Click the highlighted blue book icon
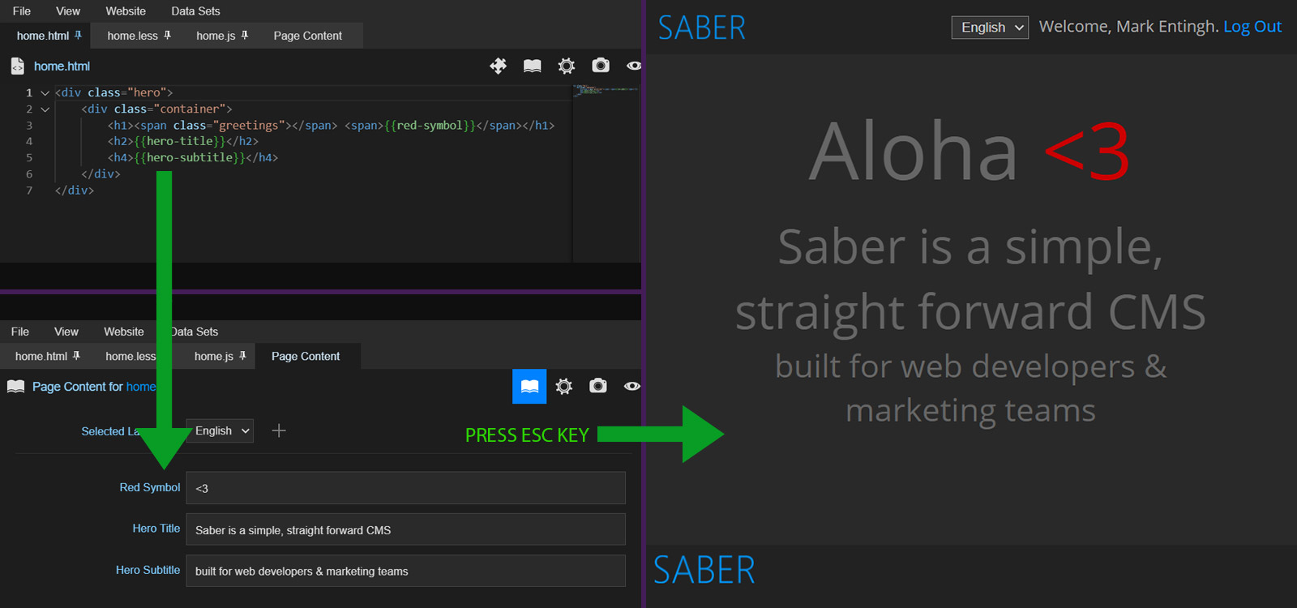Image resolution: width=1297 pixels, height=608 pixels. click(x=529, y=387)
